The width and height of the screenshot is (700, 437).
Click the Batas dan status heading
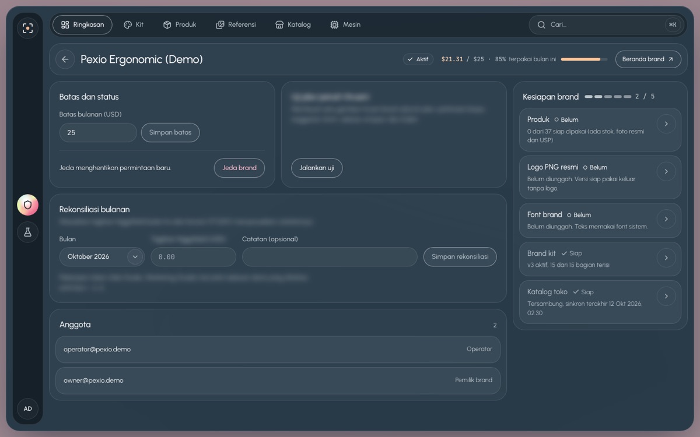pos(89,97)
